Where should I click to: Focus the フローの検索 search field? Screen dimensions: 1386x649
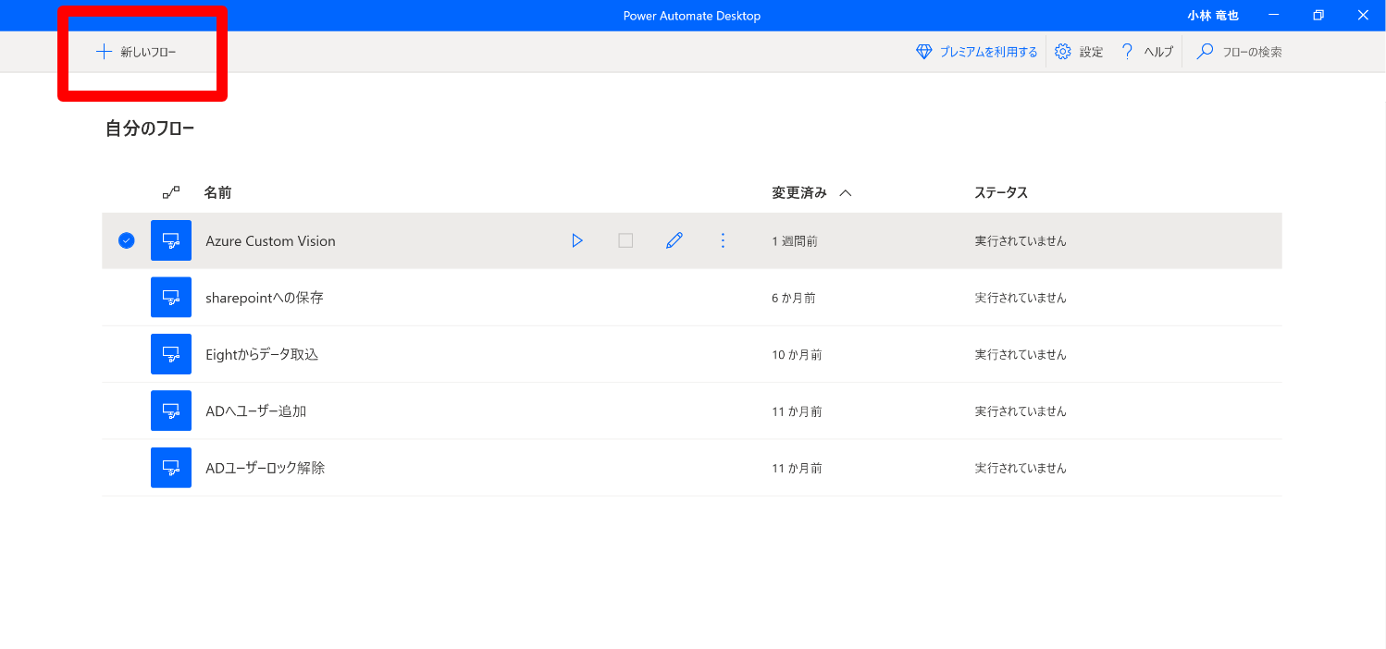pos(1252,52)
